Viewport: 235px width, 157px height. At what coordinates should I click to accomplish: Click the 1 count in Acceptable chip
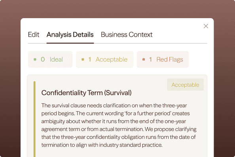pos(90,60)
